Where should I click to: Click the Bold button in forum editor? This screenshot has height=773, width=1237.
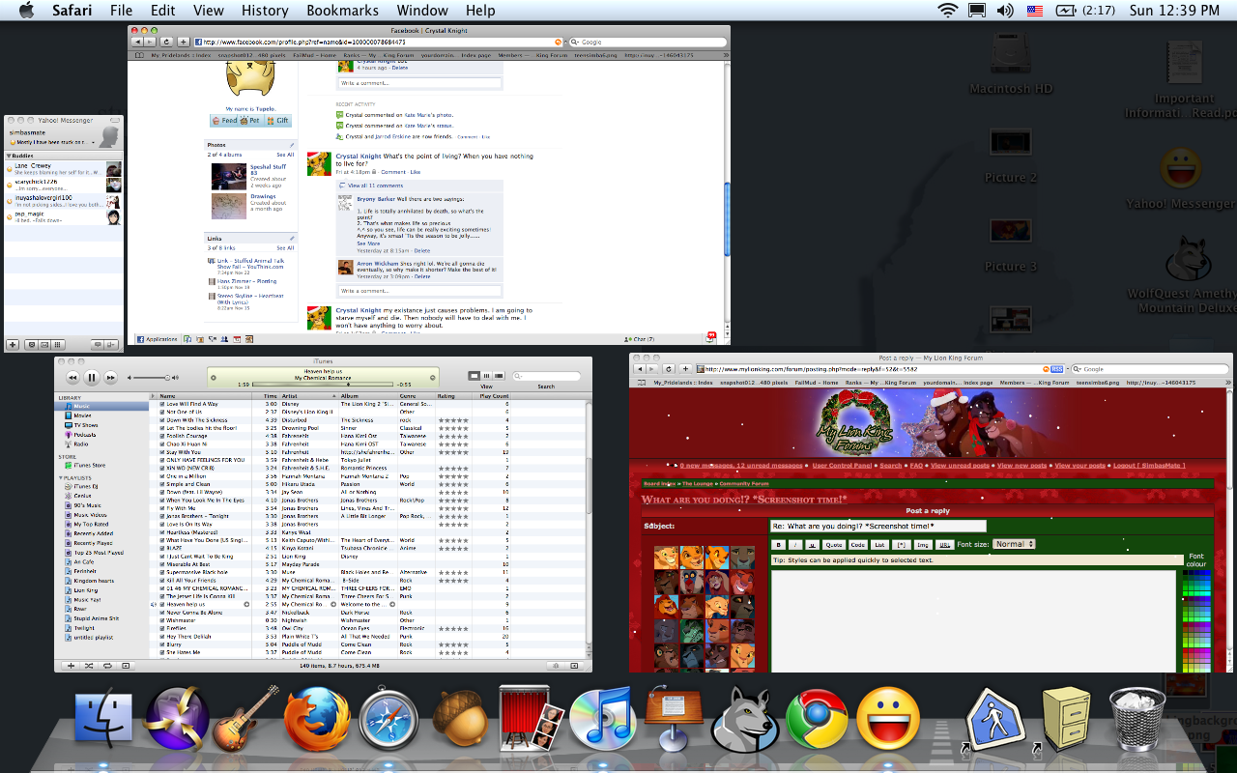tap(779, 545)
